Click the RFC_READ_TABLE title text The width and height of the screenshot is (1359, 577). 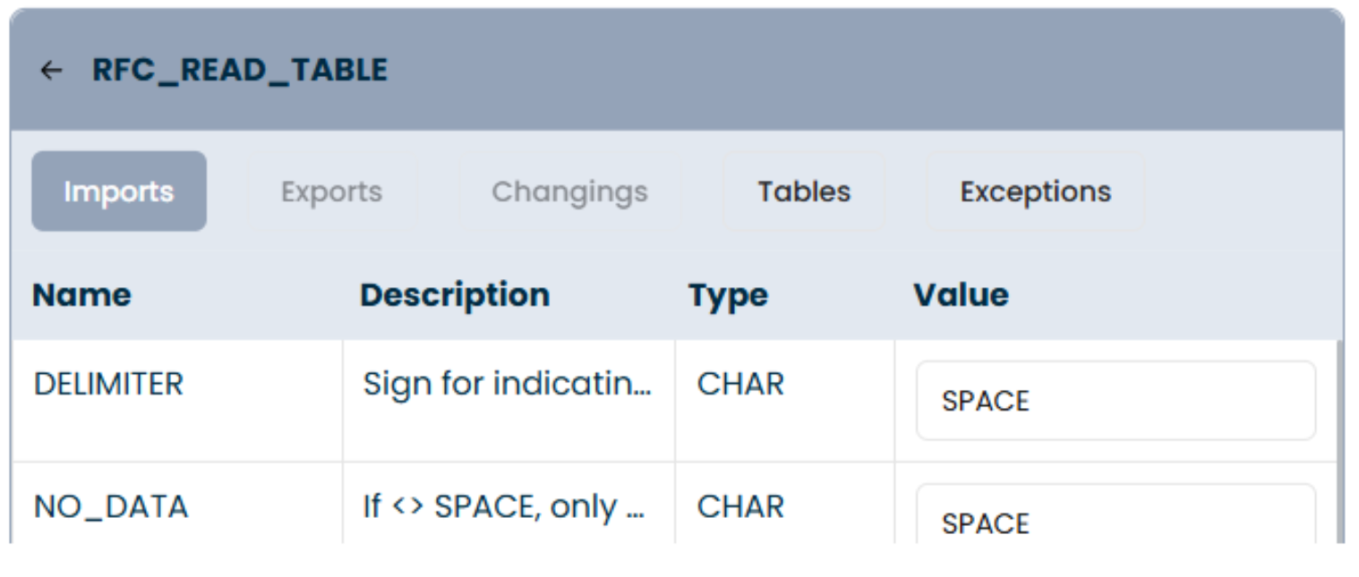(240, 71)
